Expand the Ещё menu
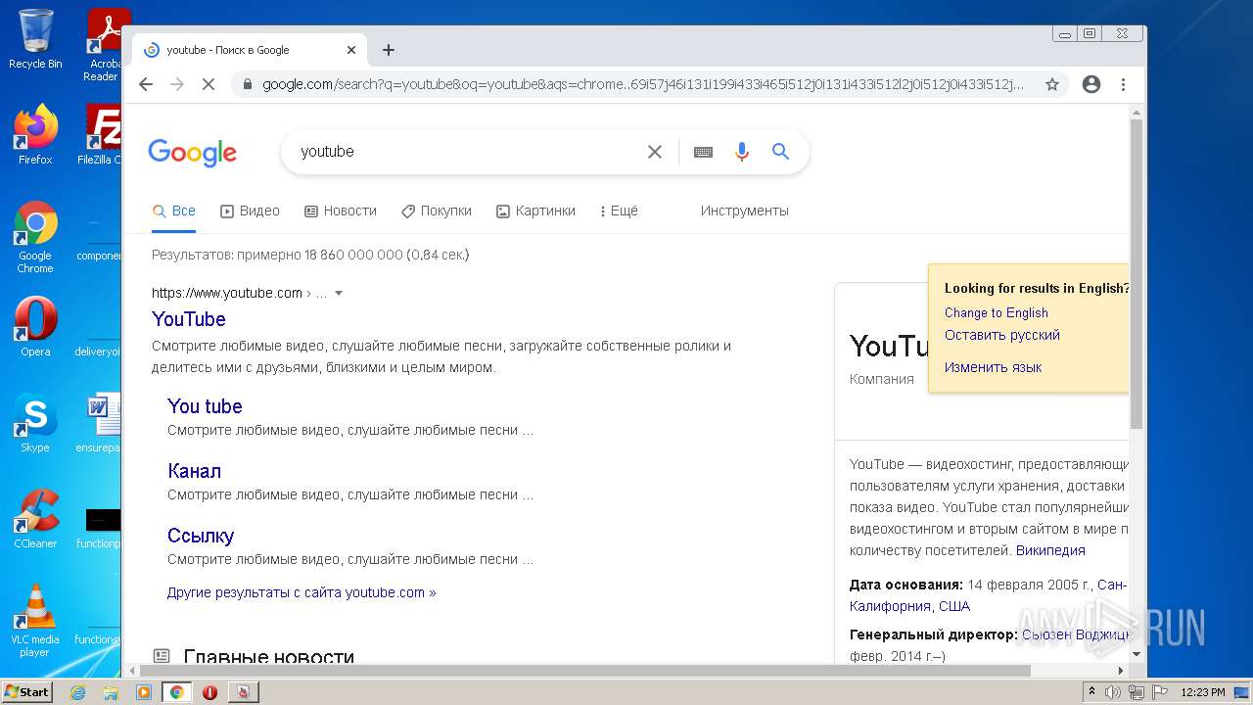The image size is (1253, 705). tap(619, 211)
